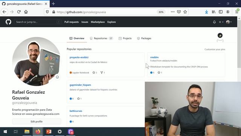241x136 pixels.
Task: Click the Edit profile button
Action: [x=37, y=122]
